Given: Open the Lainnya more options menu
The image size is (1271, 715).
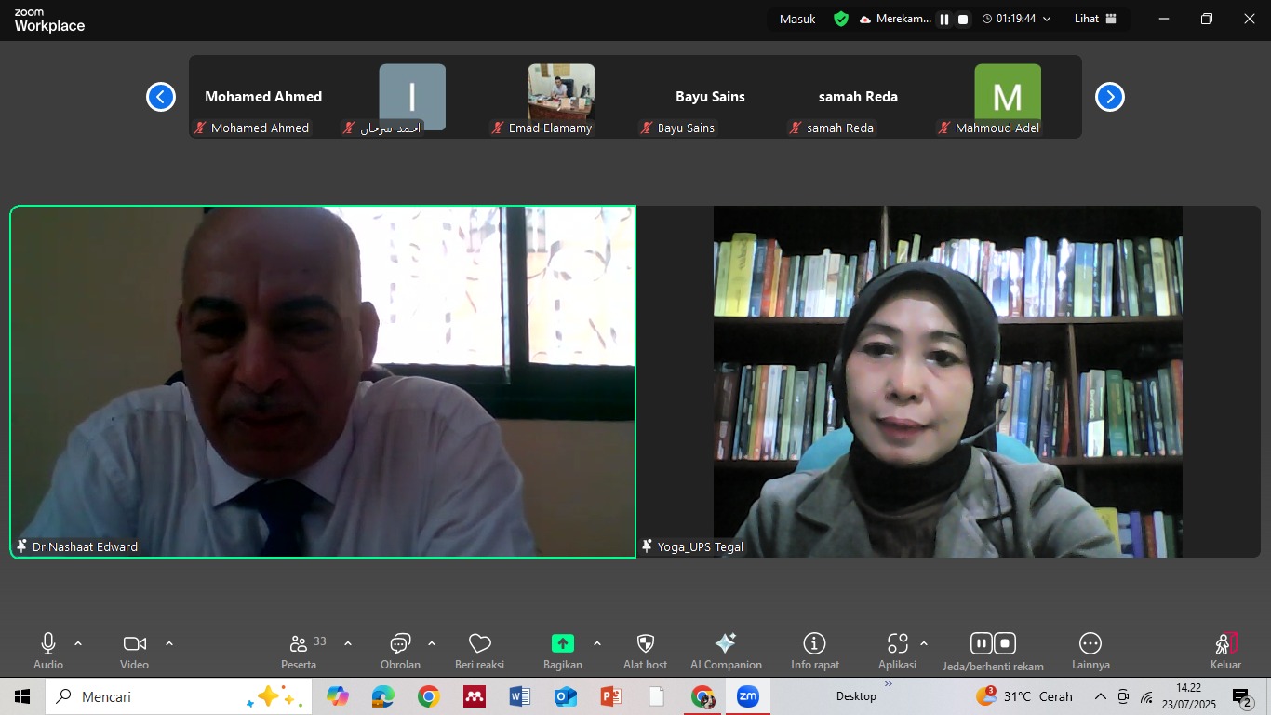Looking at the screenshot, I should 1090,644.
